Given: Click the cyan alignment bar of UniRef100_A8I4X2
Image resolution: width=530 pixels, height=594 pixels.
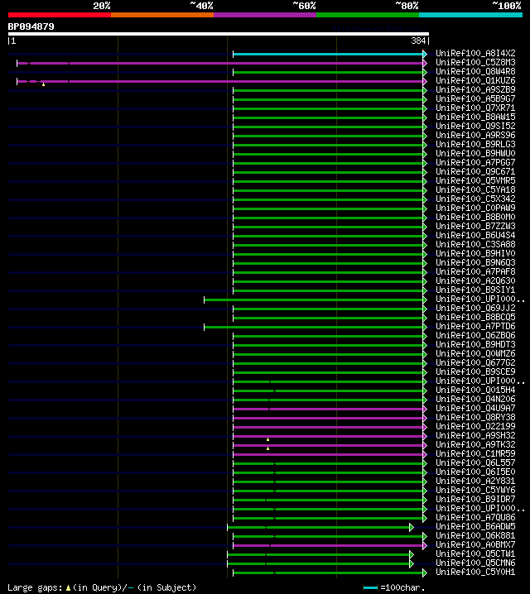Looking at the screenshot, I should pyautogui.click(x=328, y=54).
